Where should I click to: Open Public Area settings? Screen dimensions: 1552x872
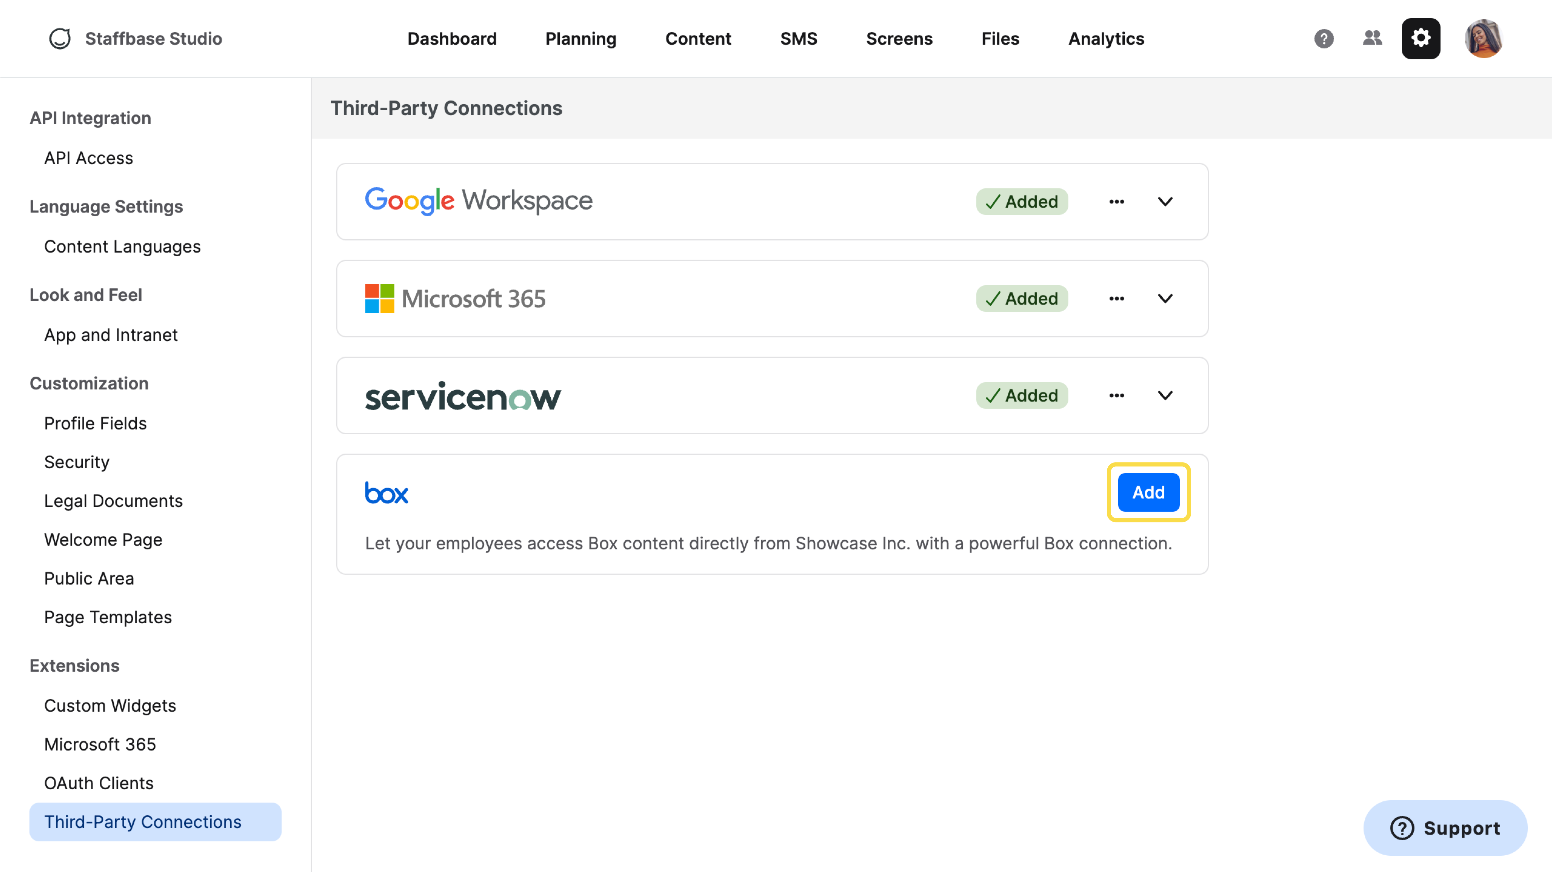click(88, 578)
